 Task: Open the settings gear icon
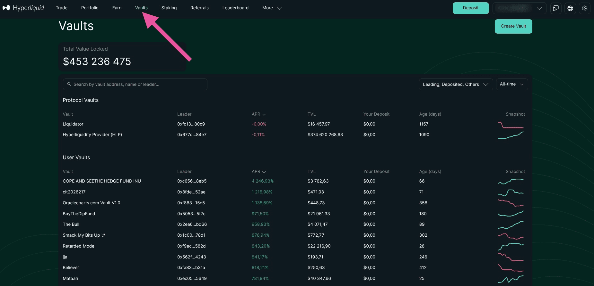[x=585, y=8]
